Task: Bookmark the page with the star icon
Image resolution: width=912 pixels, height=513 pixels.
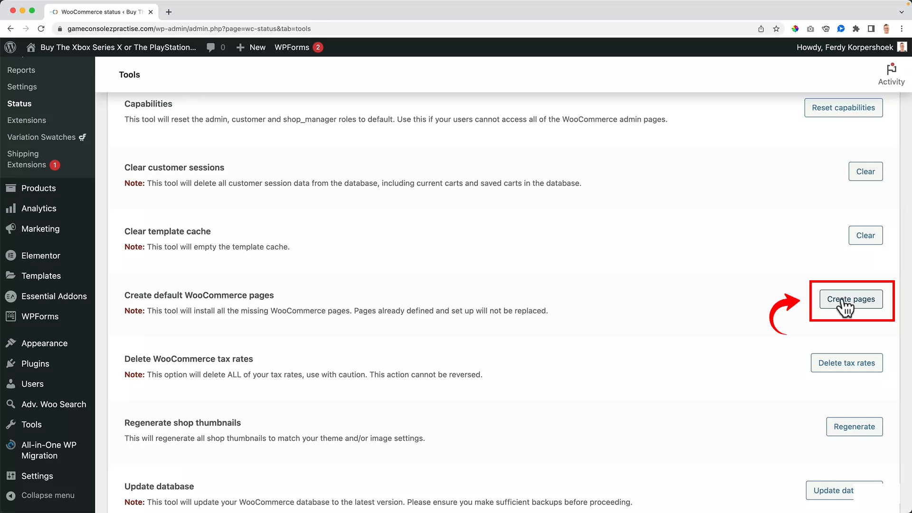Action: [x=776, y=28]
